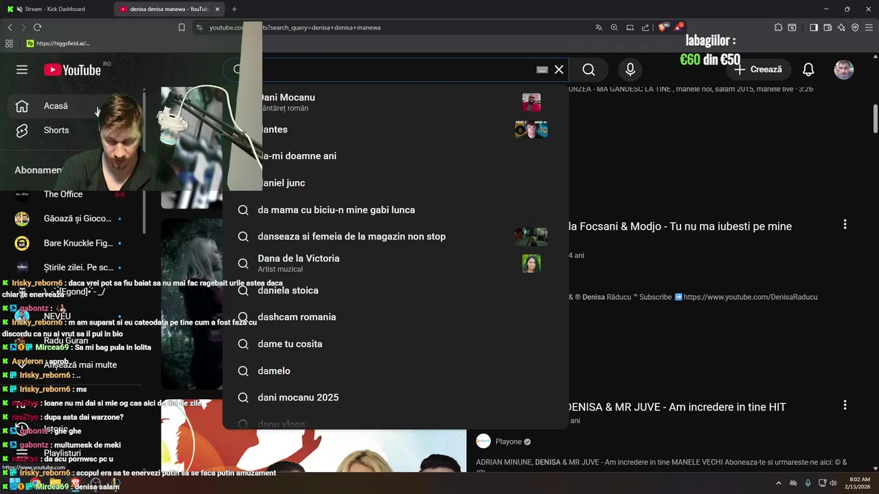The width and height of the screenshot is (879, 494).
Task: Close the YouTube browser tab
Action: click(x=218, y=9)
